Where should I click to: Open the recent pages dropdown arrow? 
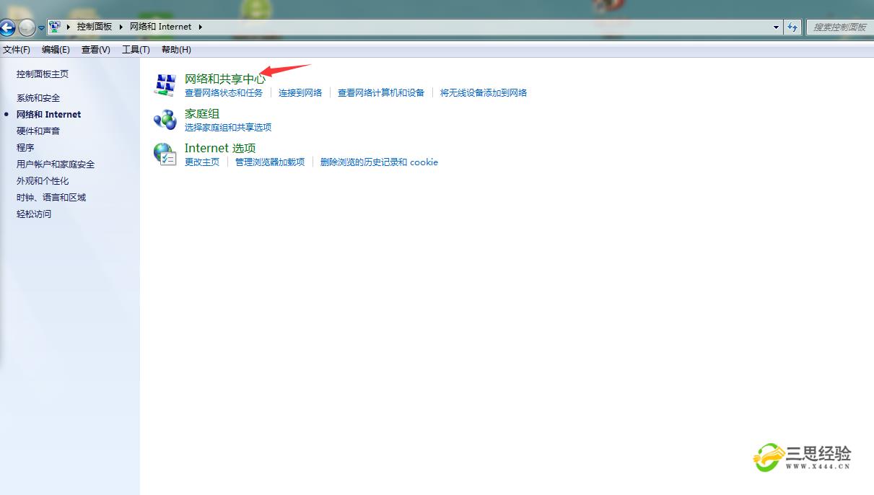coord(41,28)
